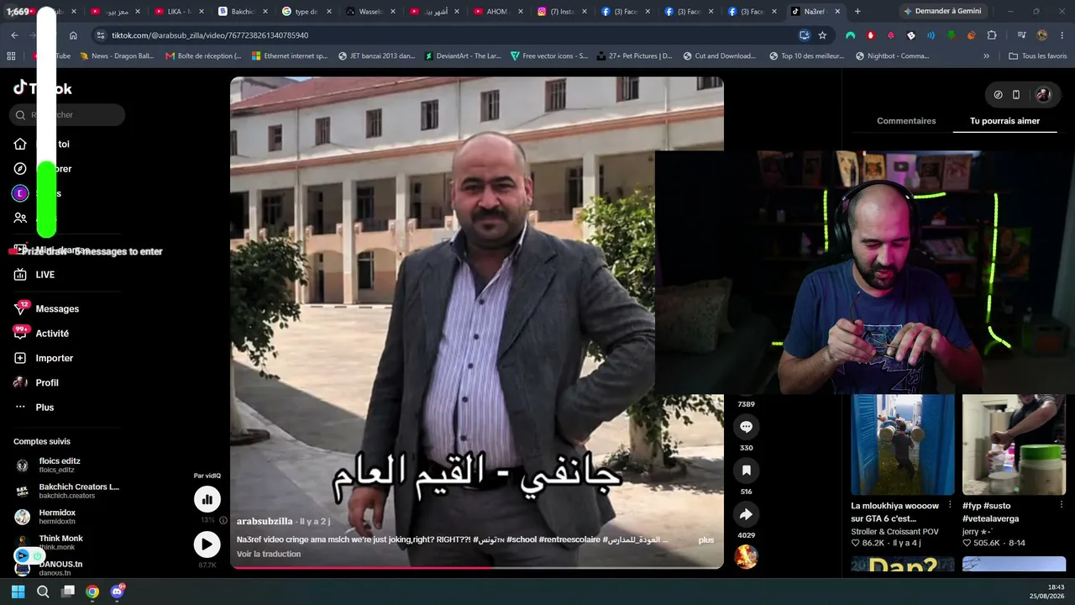Viewport: 1075px width, 605px height.
Task: Click the TikTok coin icon in the top-right pill
Action: (x=998, y=95)
